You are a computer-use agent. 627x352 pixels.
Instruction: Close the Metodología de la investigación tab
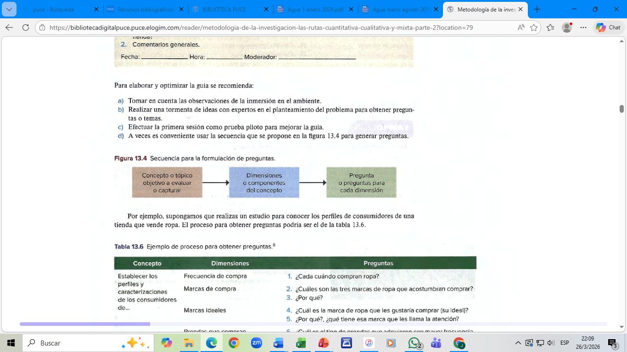point(520,9)
